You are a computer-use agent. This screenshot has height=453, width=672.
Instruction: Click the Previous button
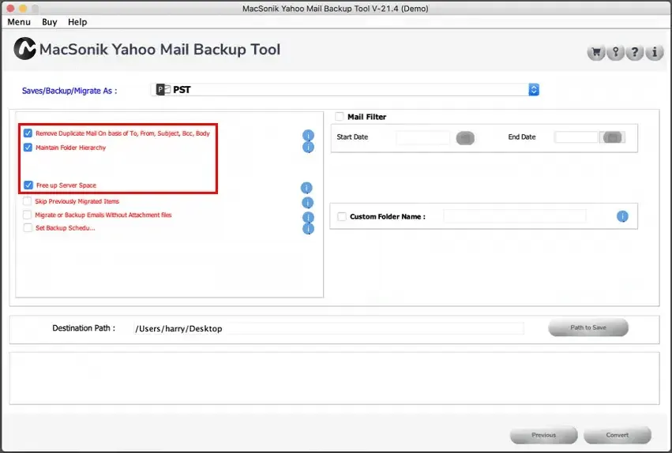click(543, 435)
